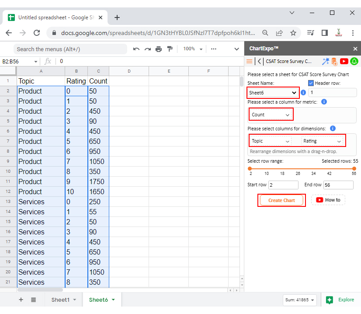Select the Sheet6 tab
Viewport: 361px width, 314px height.
coord(98,300)
